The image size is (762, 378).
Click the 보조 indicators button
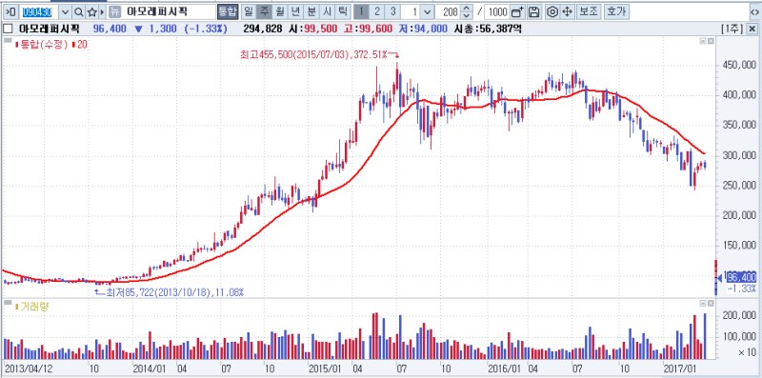[590, 11]
